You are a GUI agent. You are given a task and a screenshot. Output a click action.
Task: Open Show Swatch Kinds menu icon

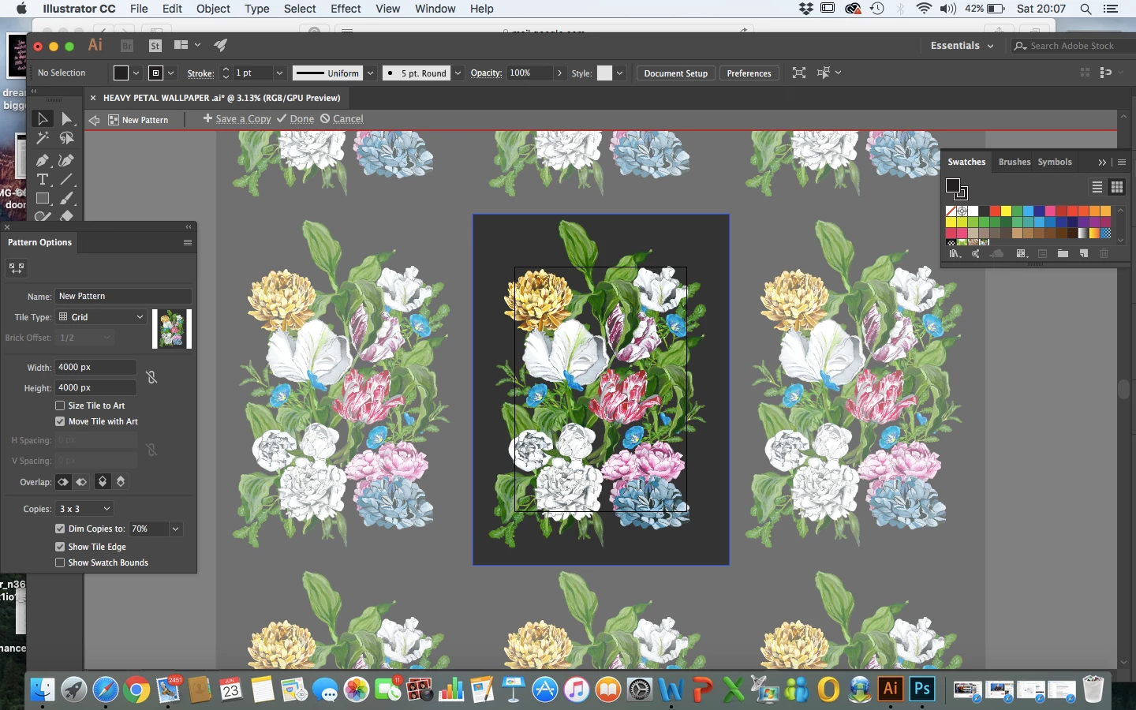[x=1021, y=254]
